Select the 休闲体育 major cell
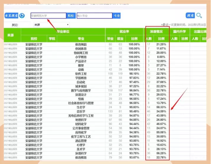 (81, 49)
